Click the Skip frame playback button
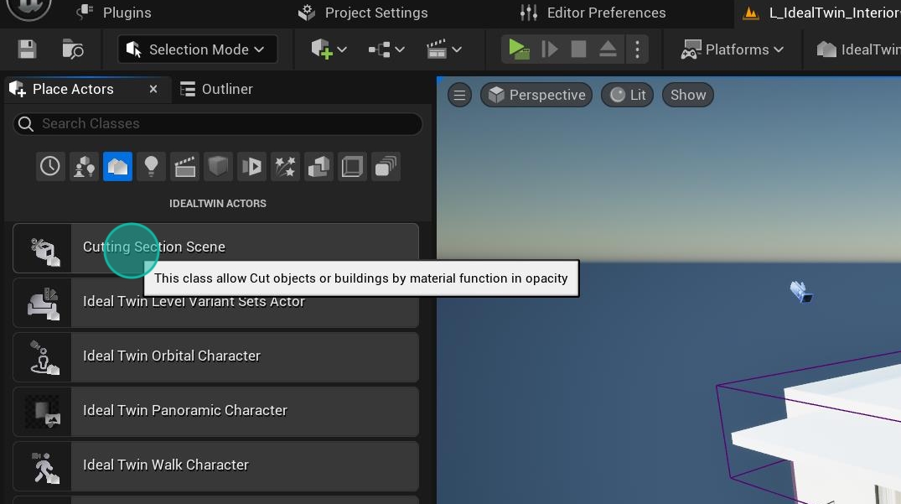The height and width of the screenshot is (504, 901). [x=549, y=49]
